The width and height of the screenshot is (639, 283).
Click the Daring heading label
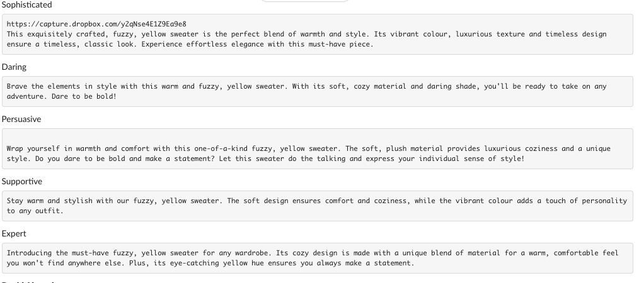(14, 67)
